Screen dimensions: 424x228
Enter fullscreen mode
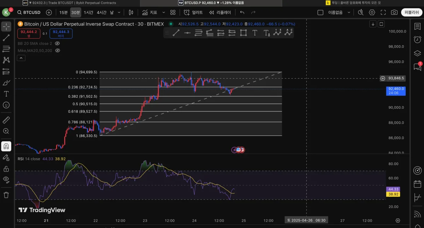coord(383,12)
